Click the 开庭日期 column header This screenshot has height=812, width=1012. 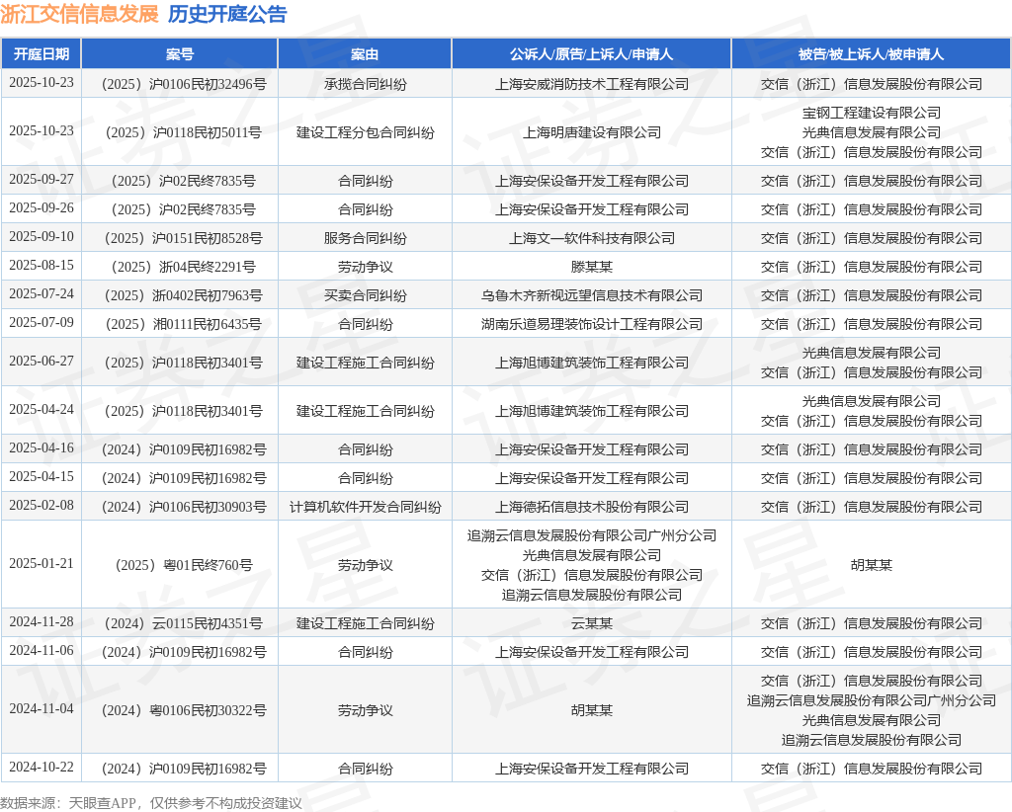pos(42,54)
